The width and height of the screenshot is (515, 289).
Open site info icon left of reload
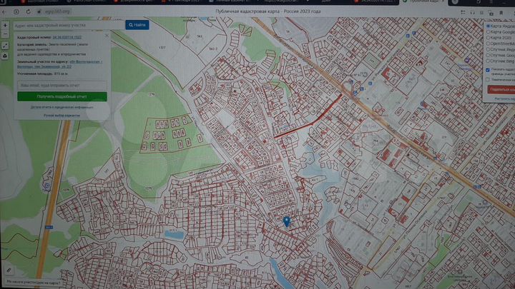click(x=16, y=12)
